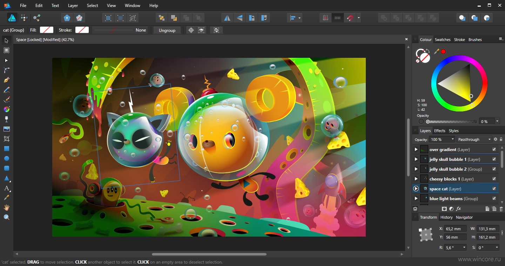Select the Rectangle tool
The image size is (505, 266).
[6, 149]
